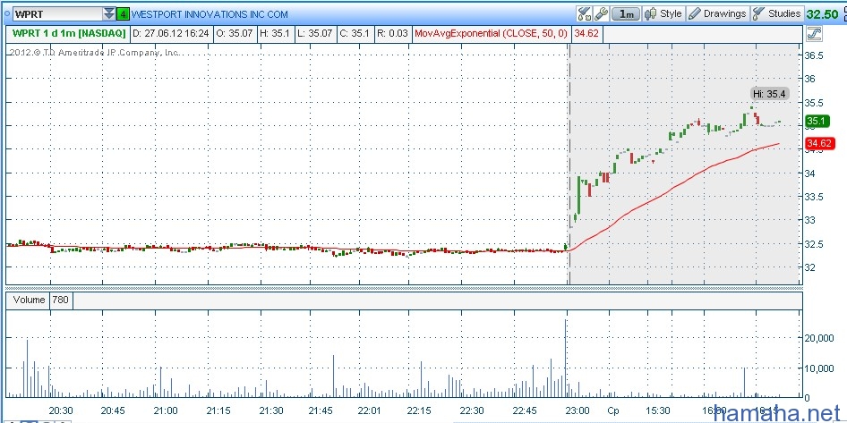Viewport: 847px width, 423px height.
Task: Click the MovAvgExponential (CLOSE, 50, 0) study label
Action: click(x=491, y=33)
